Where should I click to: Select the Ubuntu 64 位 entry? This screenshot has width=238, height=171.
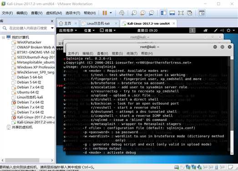28,92
